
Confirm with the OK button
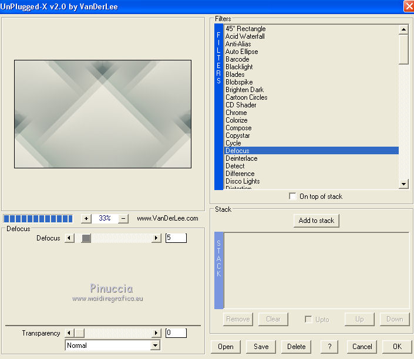(x=397, y=346)
